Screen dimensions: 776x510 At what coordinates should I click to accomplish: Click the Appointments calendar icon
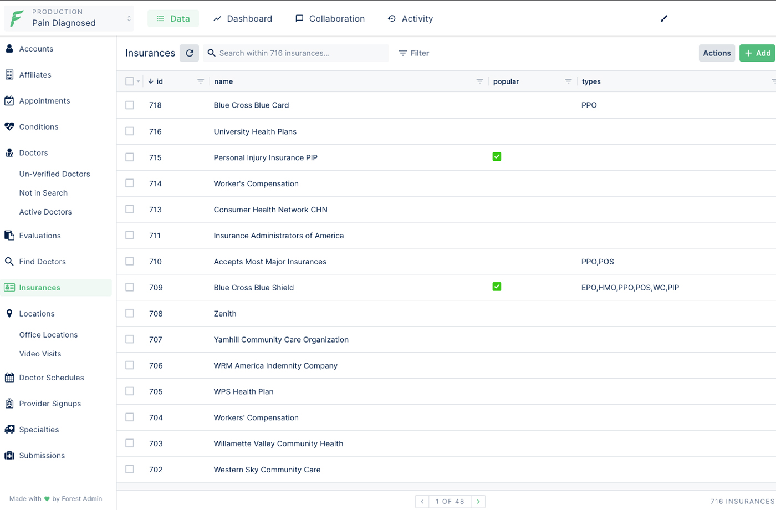point(9,101)
